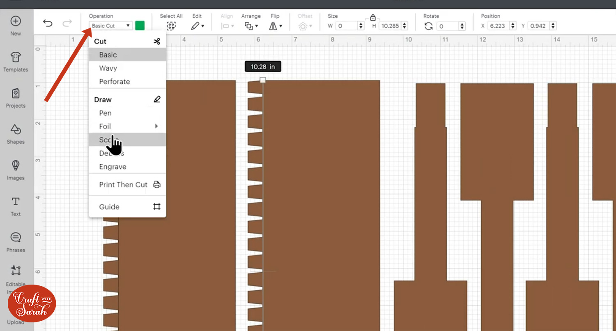Choose Engrave from the Draw list
The image size is (616, 331).
click(x=113, y=167)
